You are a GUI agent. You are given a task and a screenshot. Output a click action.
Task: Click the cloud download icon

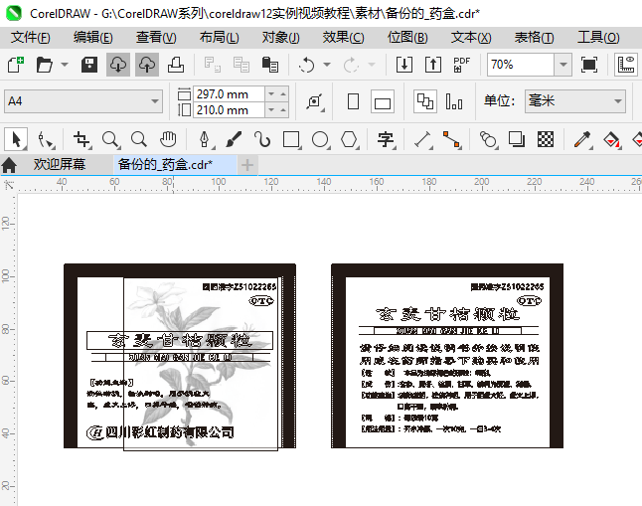[118, 65]
